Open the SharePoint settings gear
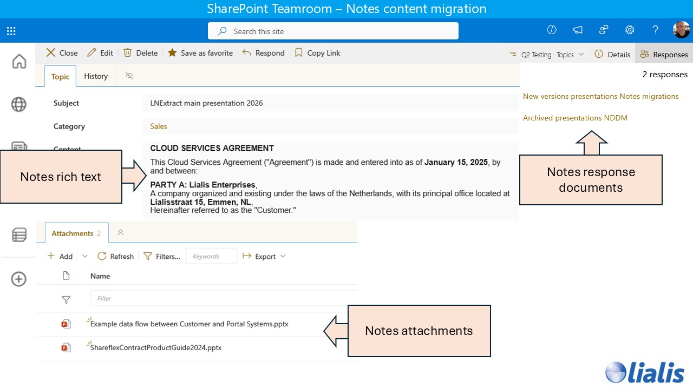693x389 pixels. [x=629, y=30]
